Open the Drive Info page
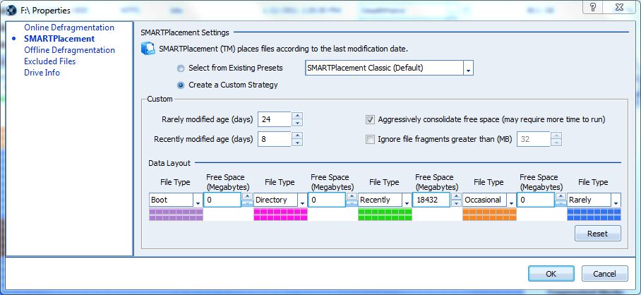Image resolution: width=641 pixels, height=295 pixels. click(42, 73)
